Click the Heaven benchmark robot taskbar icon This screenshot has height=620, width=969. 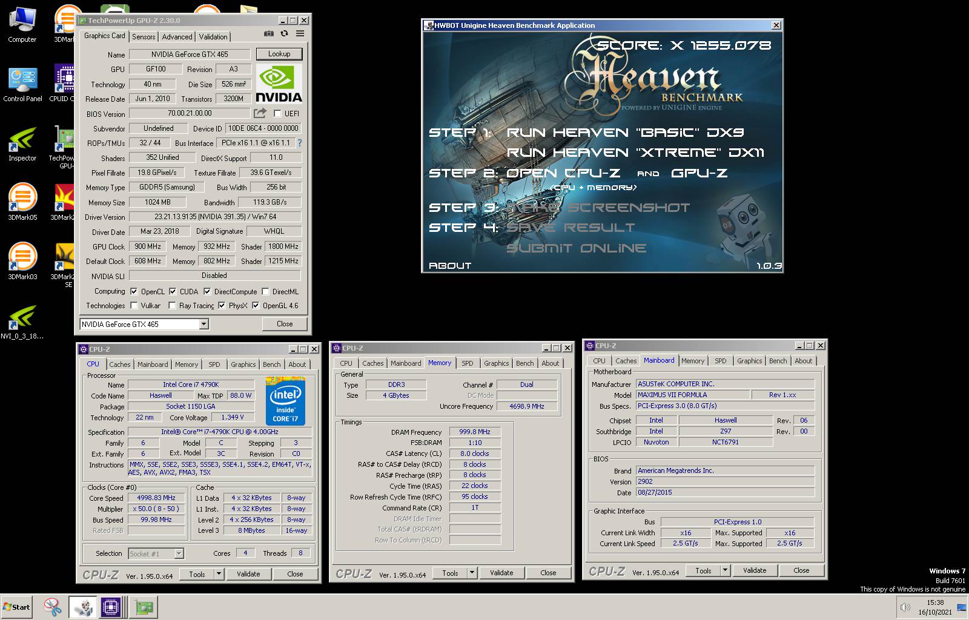point(82,607)
